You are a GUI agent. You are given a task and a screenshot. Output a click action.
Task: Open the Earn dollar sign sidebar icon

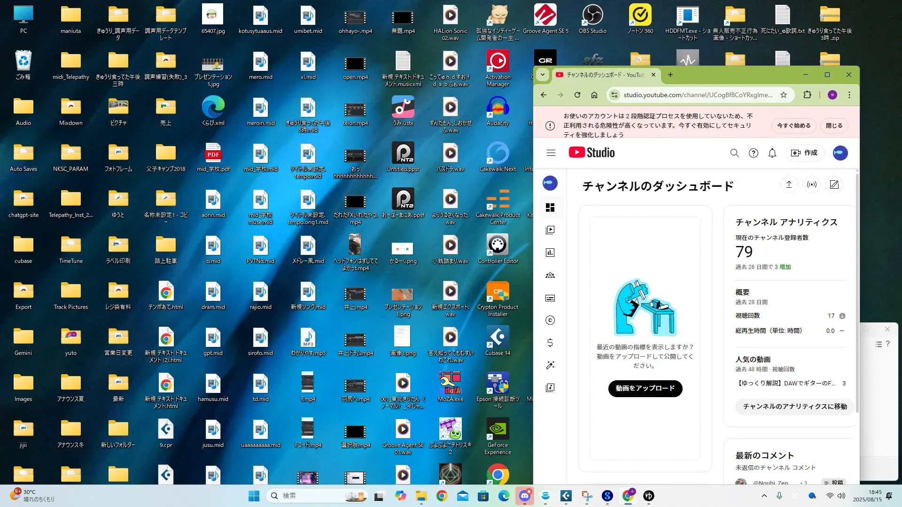click(550, 343)
